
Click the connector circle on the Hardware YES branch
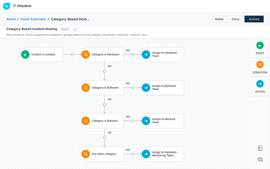coord(132,54)
